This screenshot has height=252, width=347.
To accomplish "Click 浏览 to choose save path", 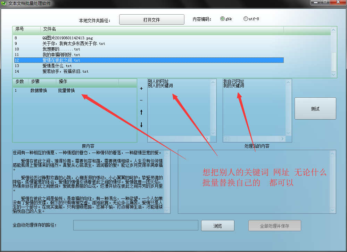I will [x=217, y=226].
